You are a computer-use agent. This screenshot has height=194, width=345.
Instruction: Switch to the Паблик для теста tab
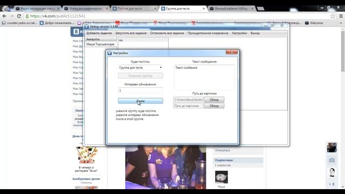pyautogui.click(x=134, y=9)
